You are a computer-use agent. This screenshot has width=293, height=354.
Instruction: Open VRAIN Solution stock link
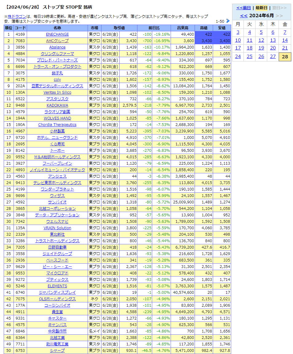[x=57, y=228]
